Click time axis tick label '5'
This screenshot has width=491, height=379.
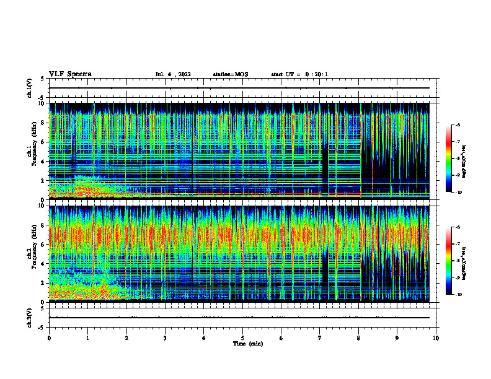242,338
